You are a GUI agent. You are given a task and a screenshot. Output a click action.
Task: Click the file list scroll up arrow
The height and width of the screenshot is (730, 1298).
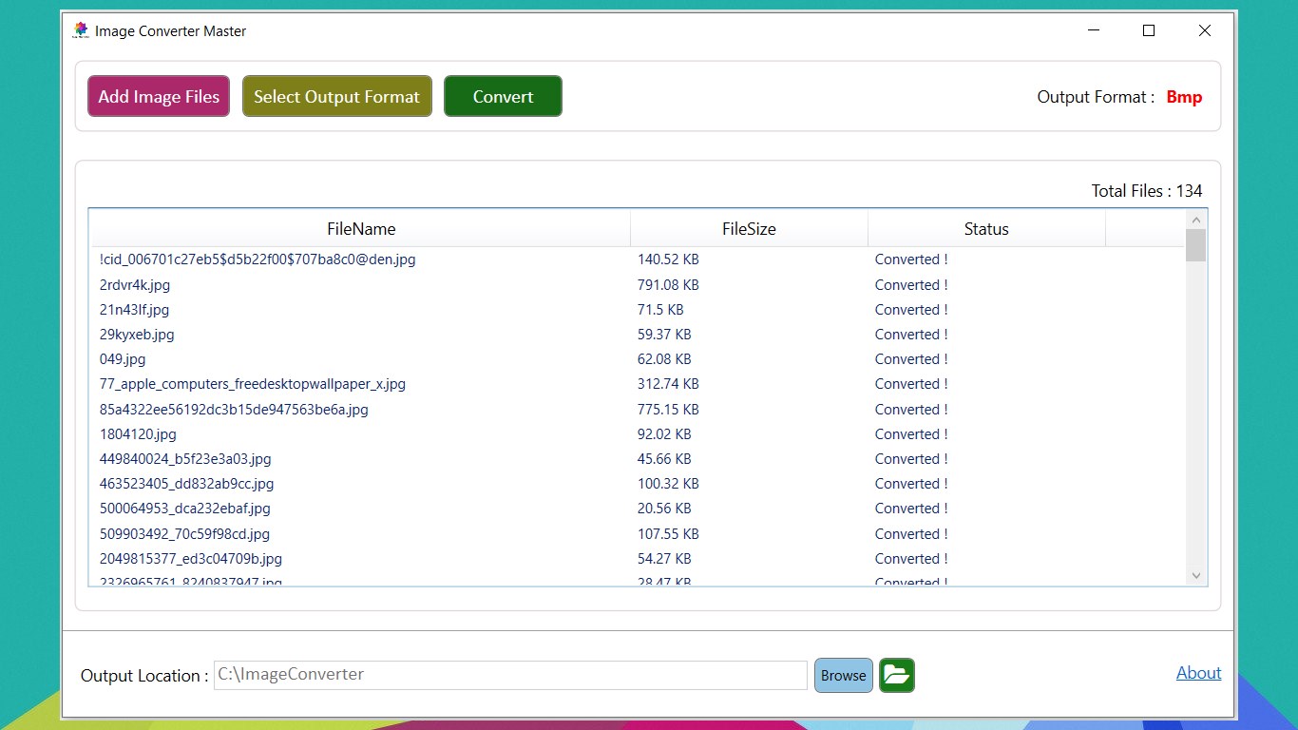(1195, 220)
